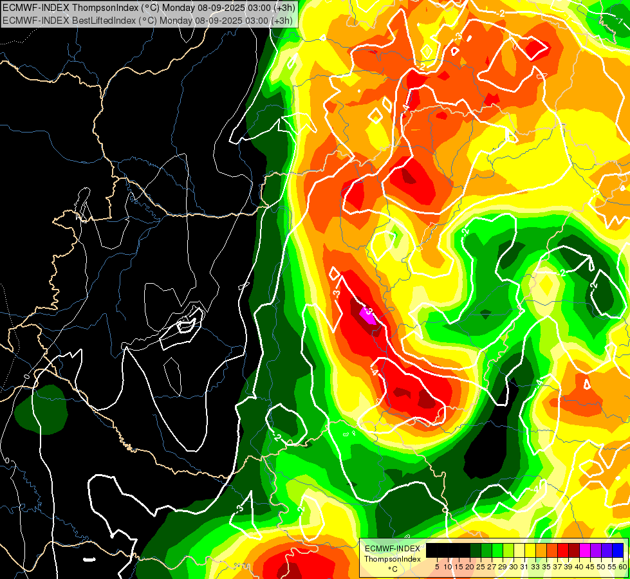Click the legend value label 37

coord(557,567)
